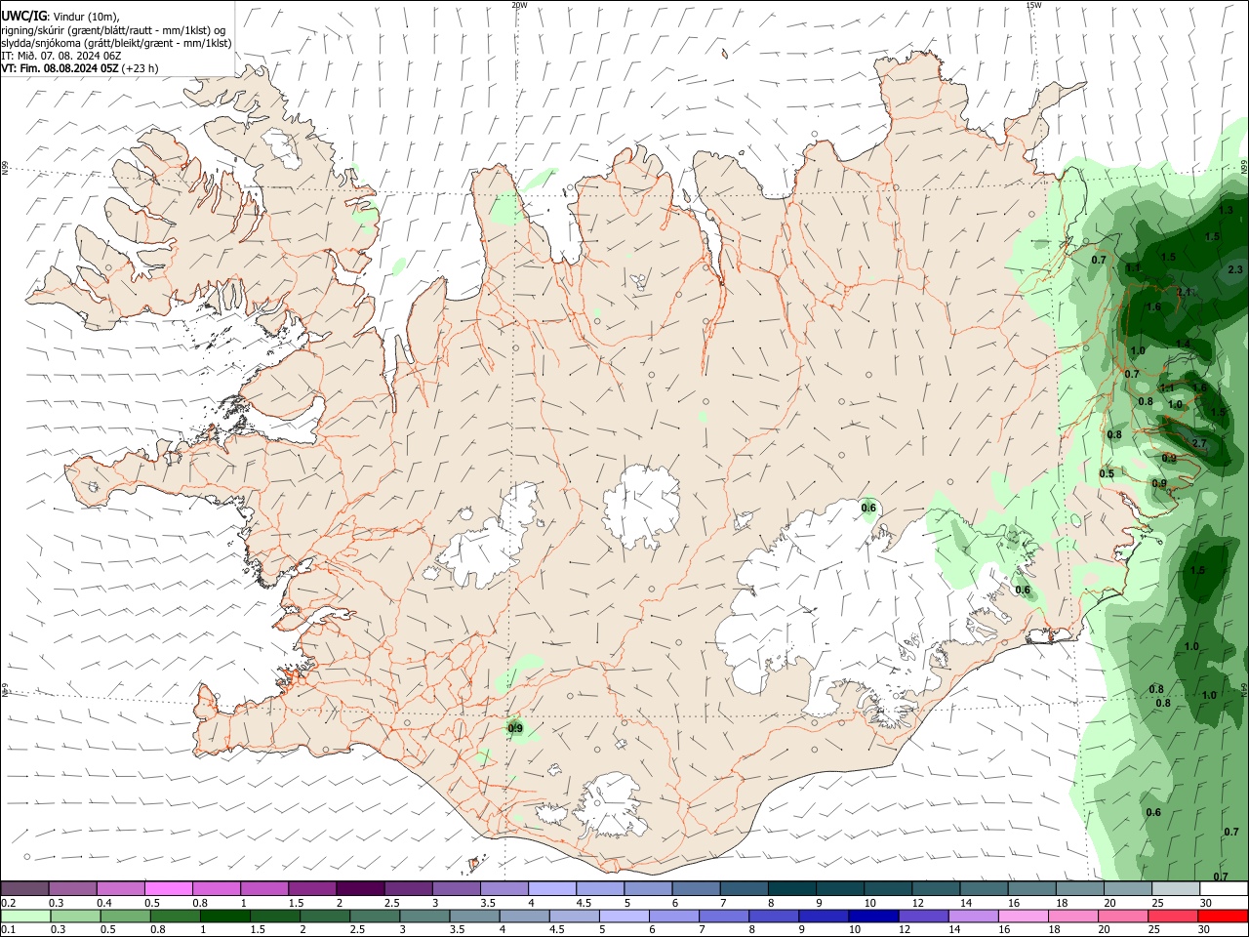Select the pale green swatch above 0.1

24,917
